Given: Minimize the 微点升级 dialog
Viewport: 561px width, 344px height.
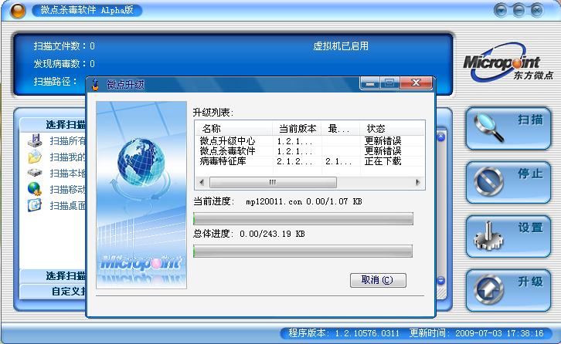Looking at the screenshot, I should pyautogui.click(x=370, y=83).
